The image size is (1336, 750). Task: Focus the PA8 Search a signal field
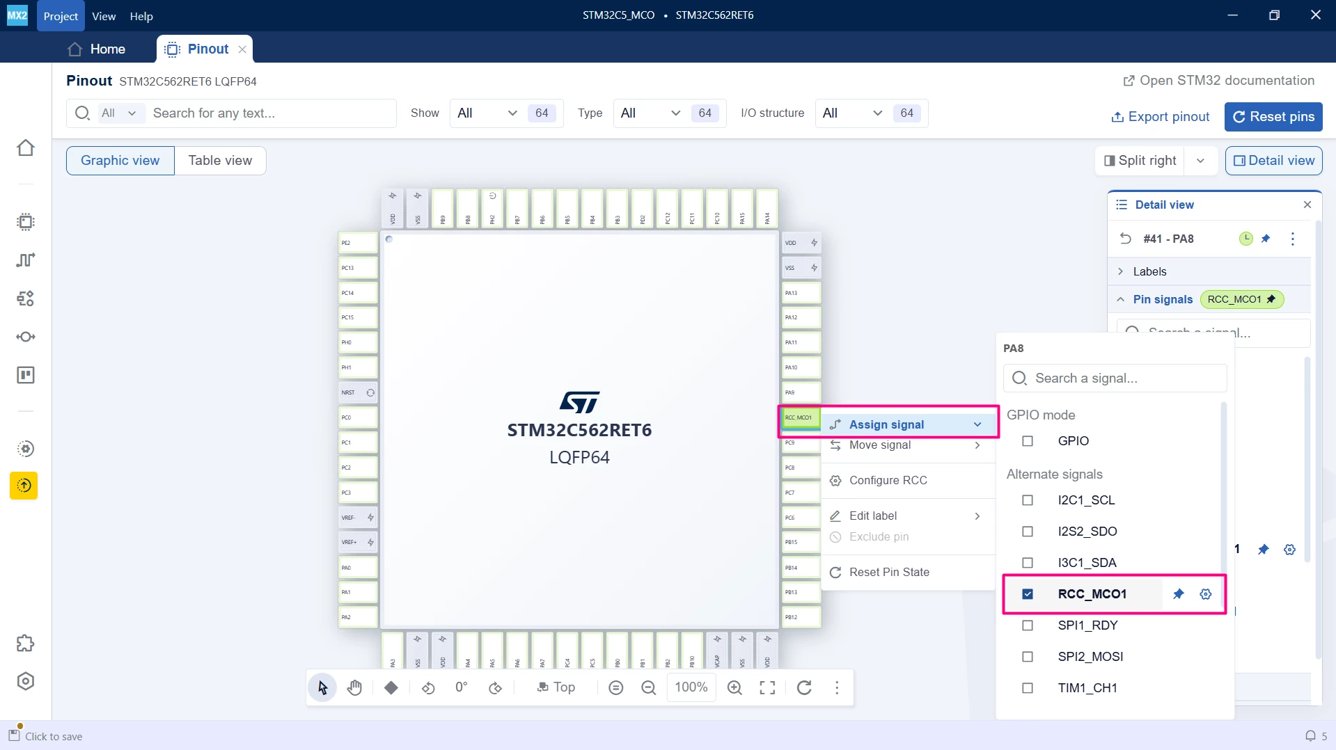[x=1115, y=378]
